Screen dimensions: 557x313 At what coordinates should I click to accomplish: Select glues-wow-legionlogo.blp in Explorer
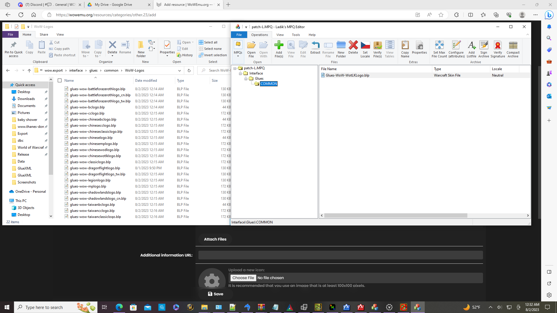click(90, 180)
